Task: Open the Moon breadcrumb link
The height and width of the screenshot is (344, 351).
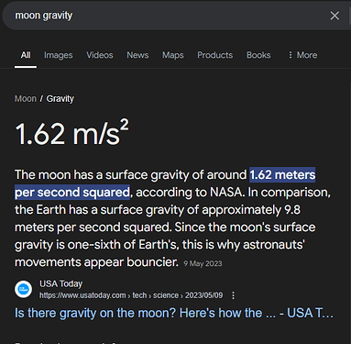Action: [x=26, y=99]
